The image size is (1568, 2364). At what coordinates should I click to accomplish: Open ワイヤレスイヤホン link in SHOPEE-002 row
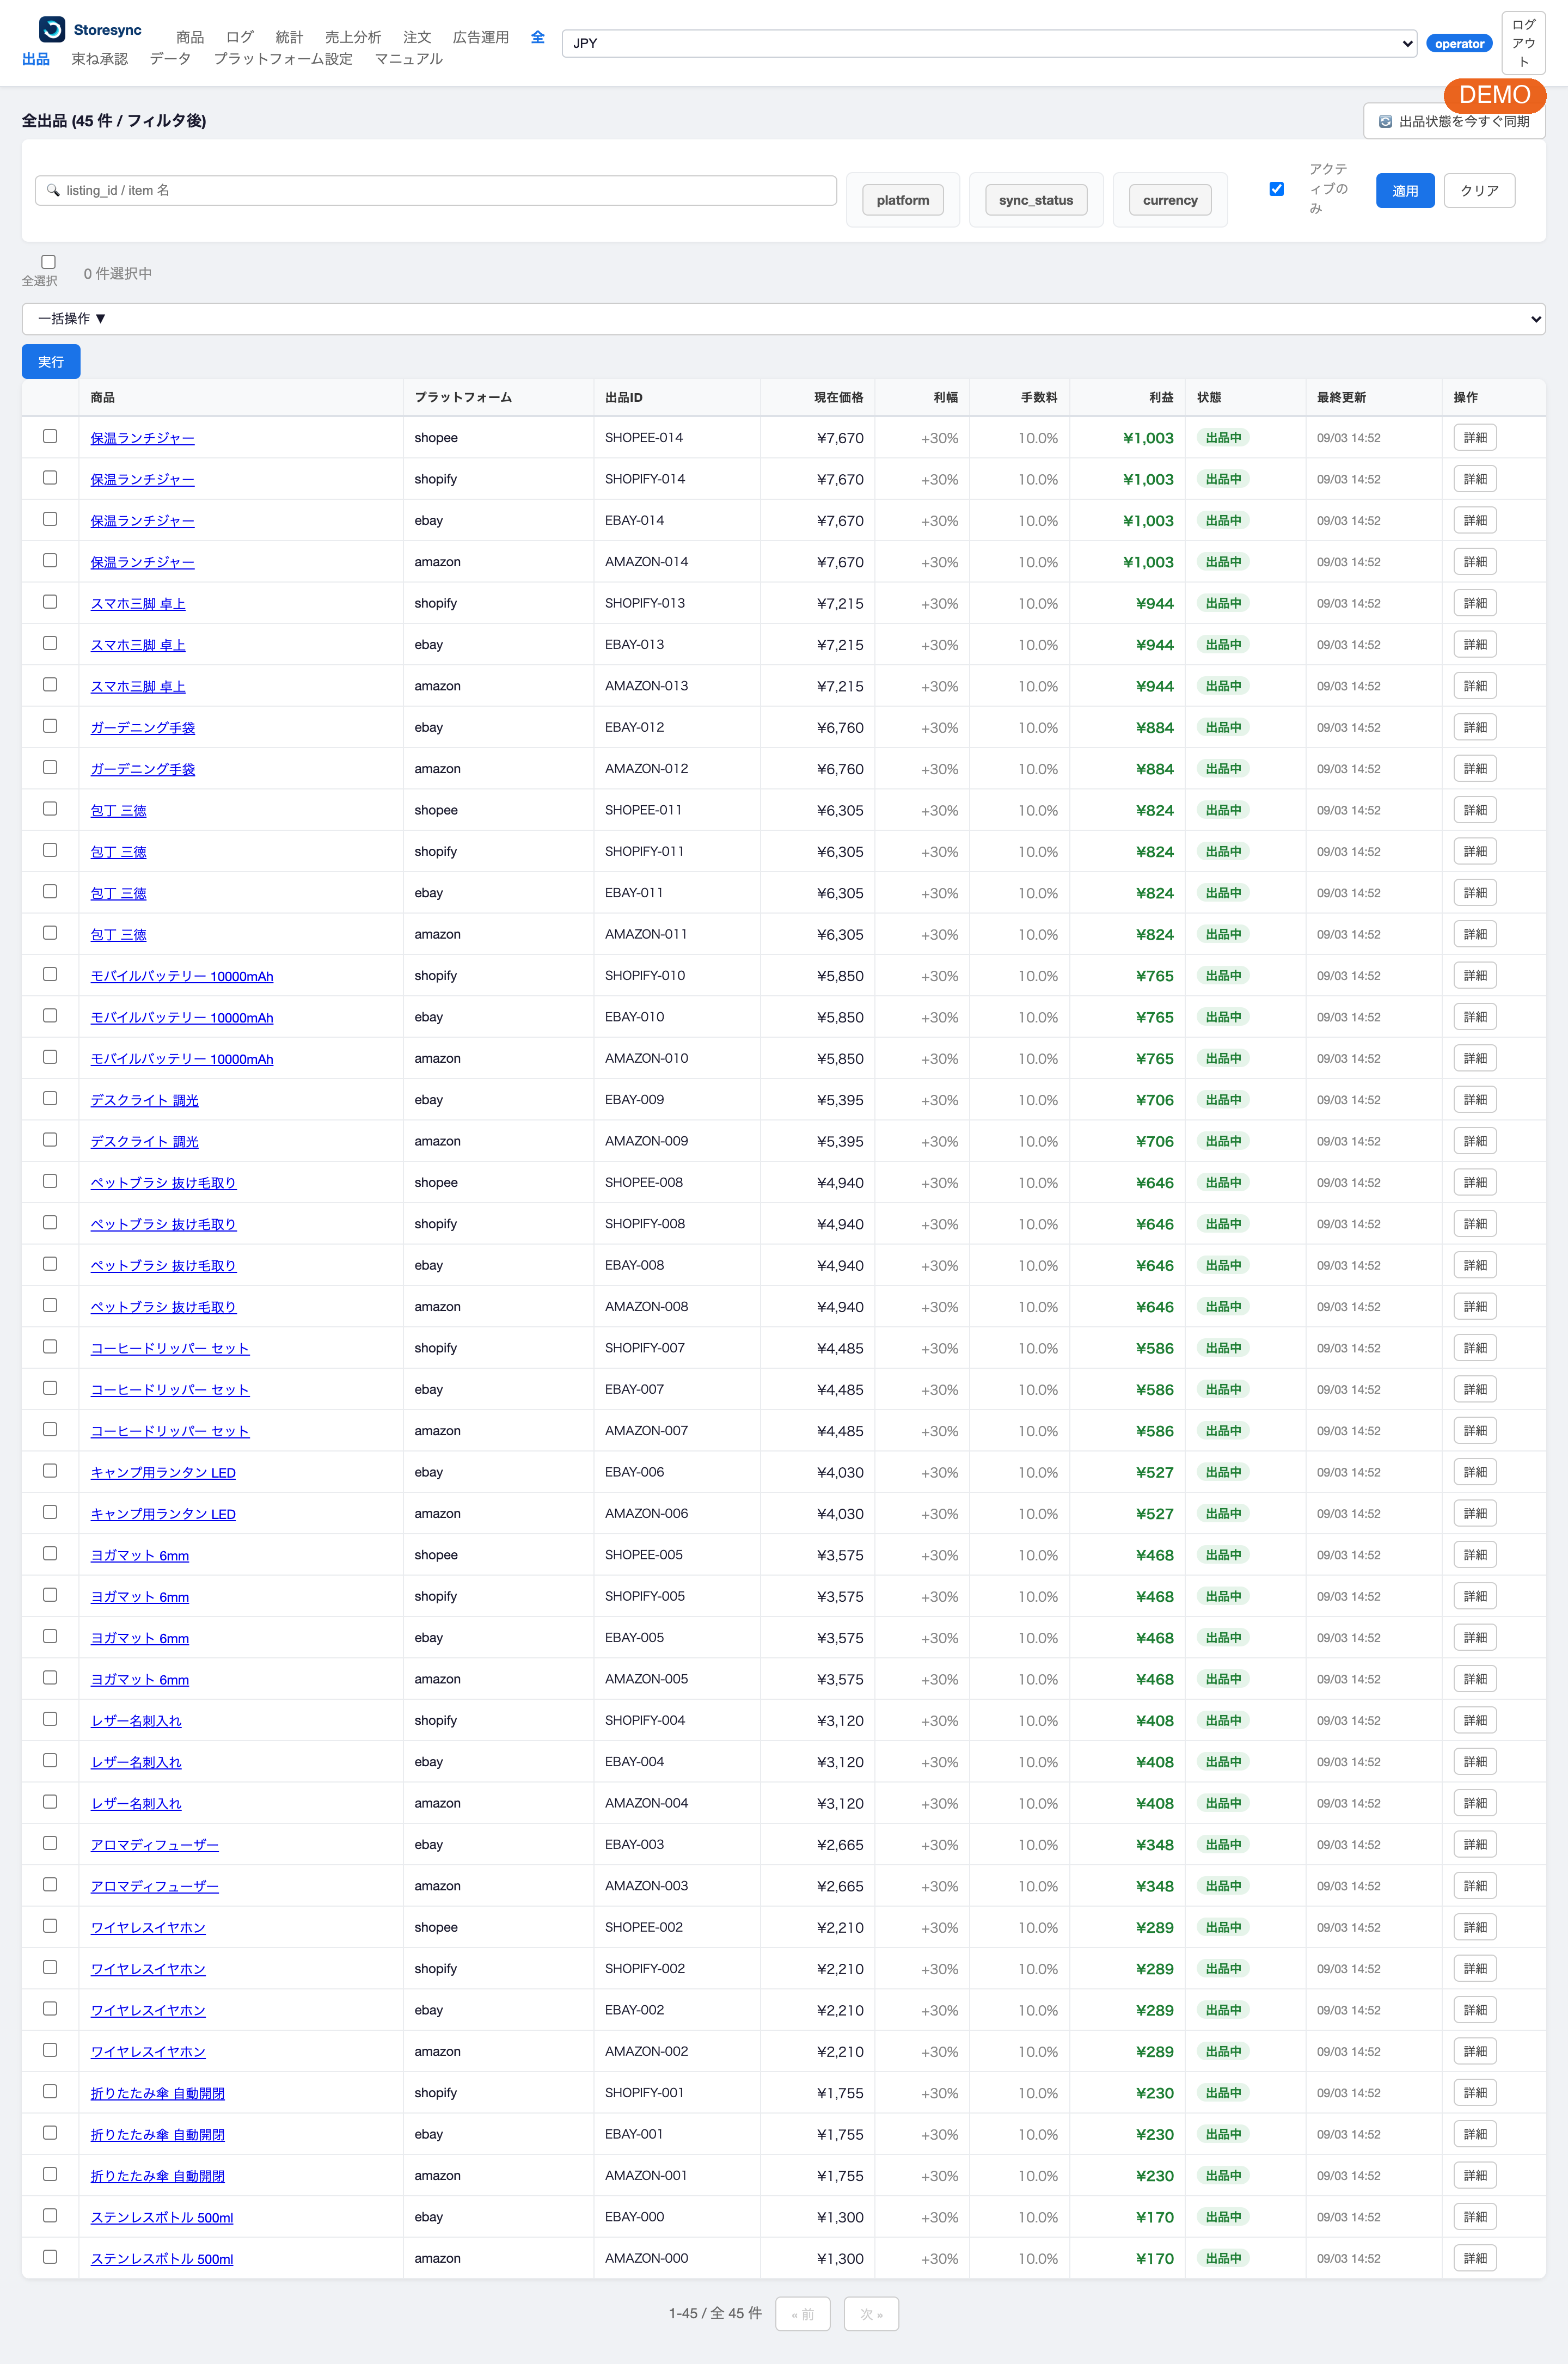coord(148,1928)
